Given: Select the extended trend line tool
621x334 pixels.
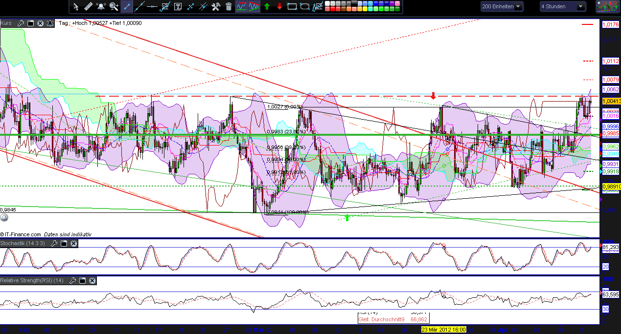Looking at the screenshot, I should (x=139, y=6).
